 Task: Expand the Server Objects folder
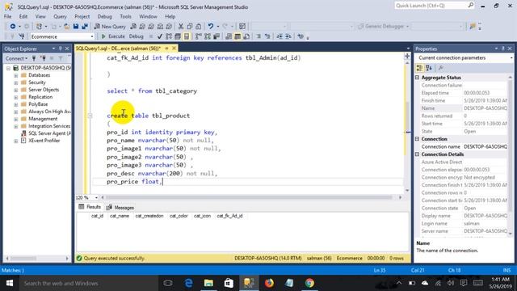(15, 90)
